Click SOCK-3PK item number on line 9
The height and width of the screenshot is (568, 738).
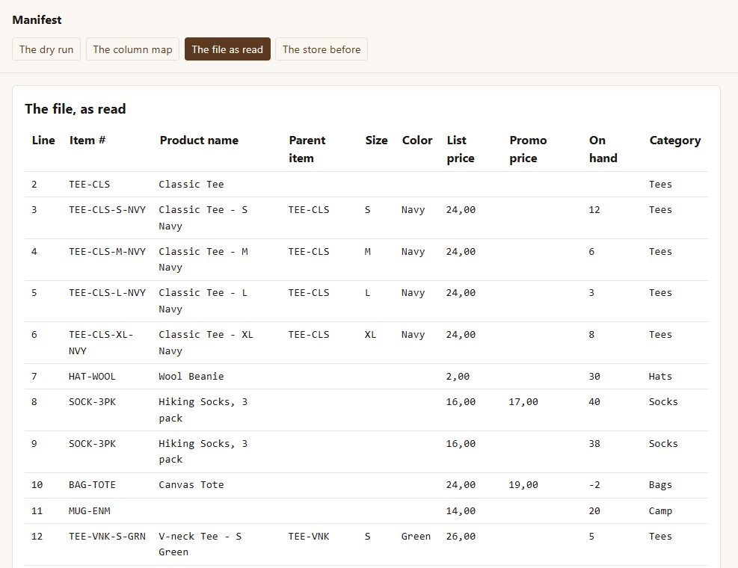[92, 444]
